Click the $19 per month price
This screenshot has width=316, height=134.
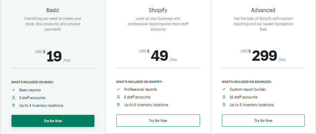click(x=53, y=56)
